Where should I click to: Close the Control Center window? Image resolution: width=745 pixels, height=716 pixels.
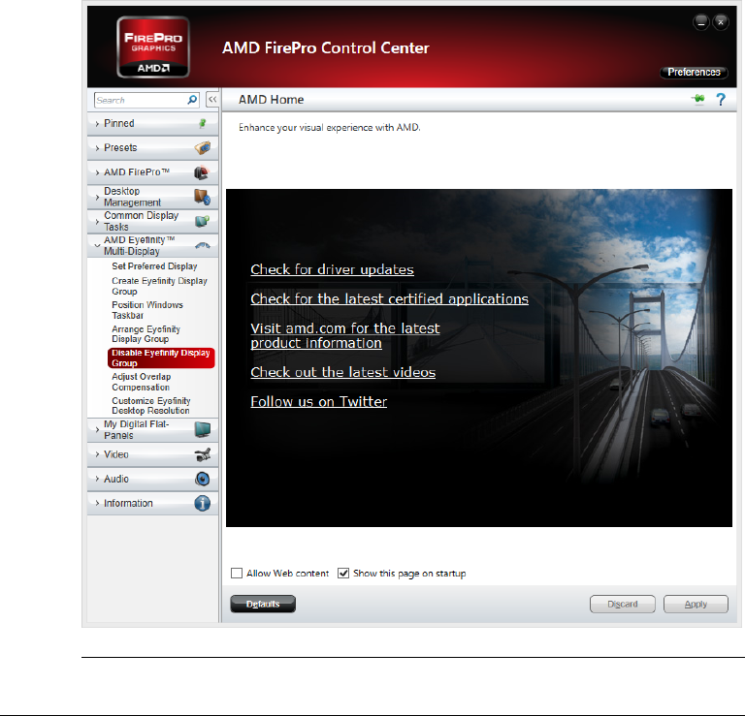[x=721, y=22]
